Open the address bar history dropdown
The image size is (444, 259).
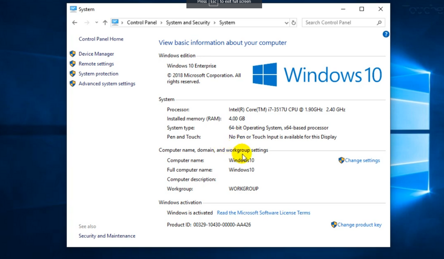tap(286, 23)
